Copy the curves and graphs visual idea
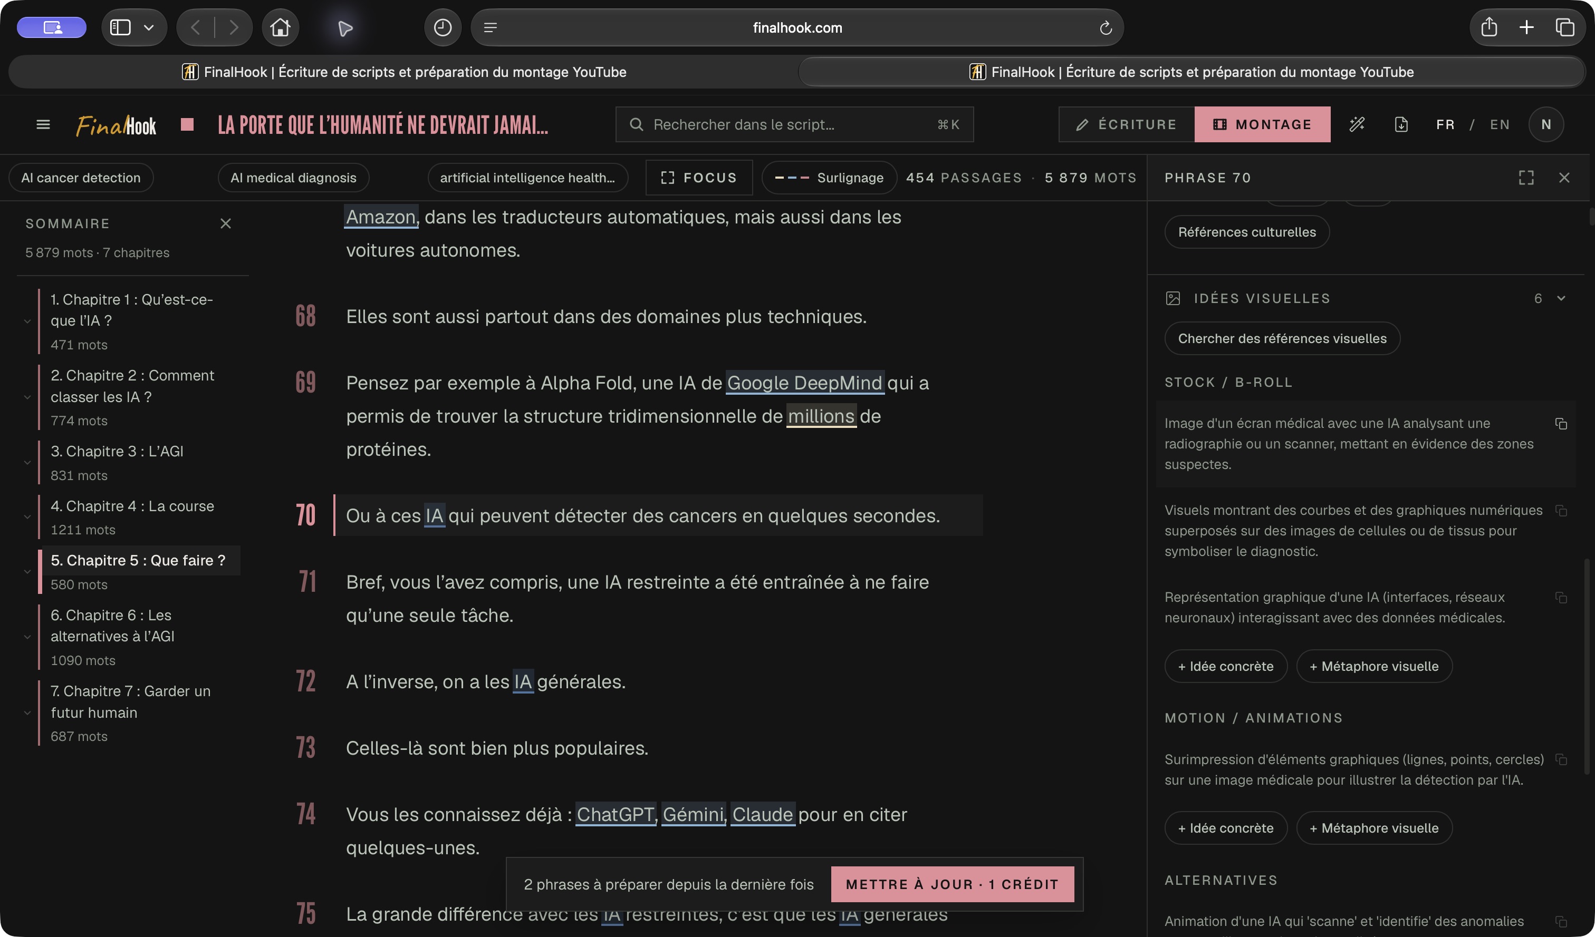 coord(1561,511)
